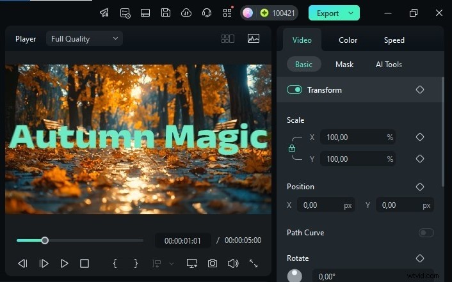This screenshot has height=282, width=452.
Task: Click the Position Y value field
Action: 405,205
